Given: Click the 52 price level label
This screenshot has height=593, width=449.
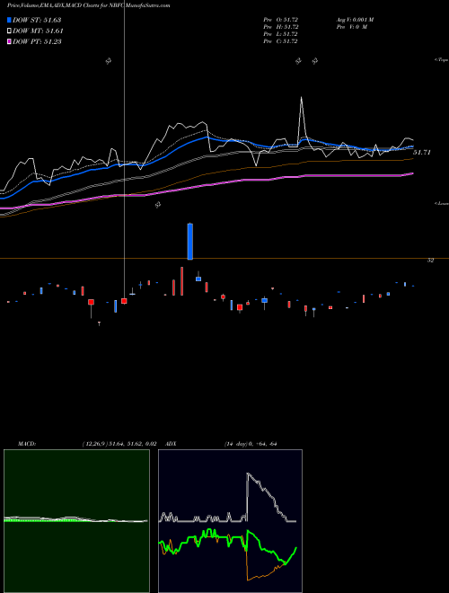Looking at the screenshot, I should [430, 261].
